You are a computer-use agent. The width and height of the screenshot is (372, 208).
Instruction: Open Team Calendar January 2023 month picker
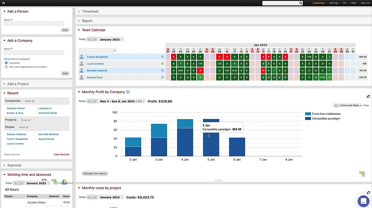point(111,39)
